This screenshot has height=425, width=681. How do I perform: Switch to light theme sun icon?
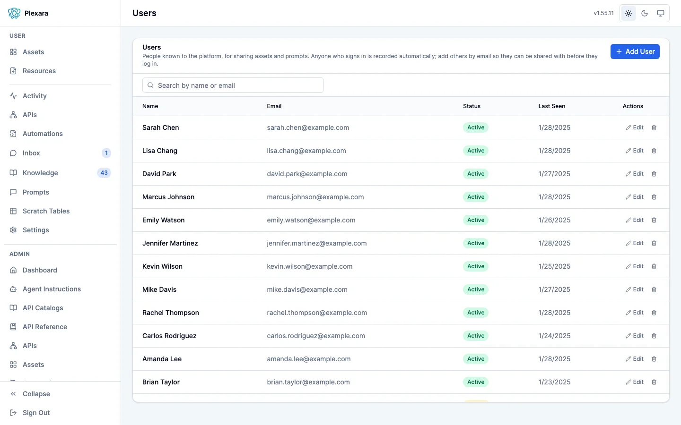[x=629, y=13]
